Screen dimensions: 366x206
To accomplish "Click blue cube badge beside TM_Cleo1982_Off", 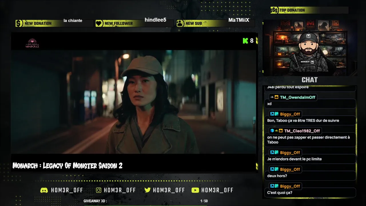I will [x=272, y=131].
